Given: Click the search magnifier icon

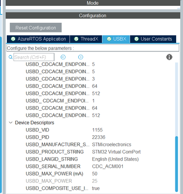Looking at the screenshot, I should 11,57.
